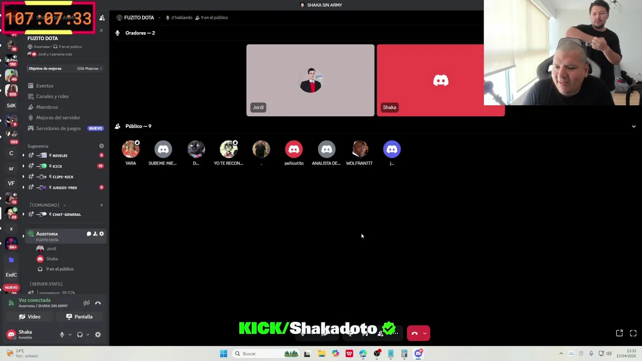The image size is (642, 361).
Task: Select peñicotito audience avatar
Action: click(x=294, y=149)
